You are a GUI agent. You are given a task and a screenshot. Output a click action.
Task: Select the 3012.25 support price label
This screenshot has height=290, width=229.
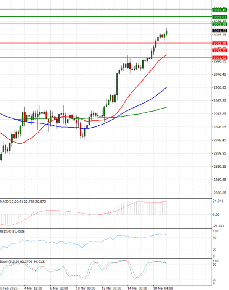220,50
